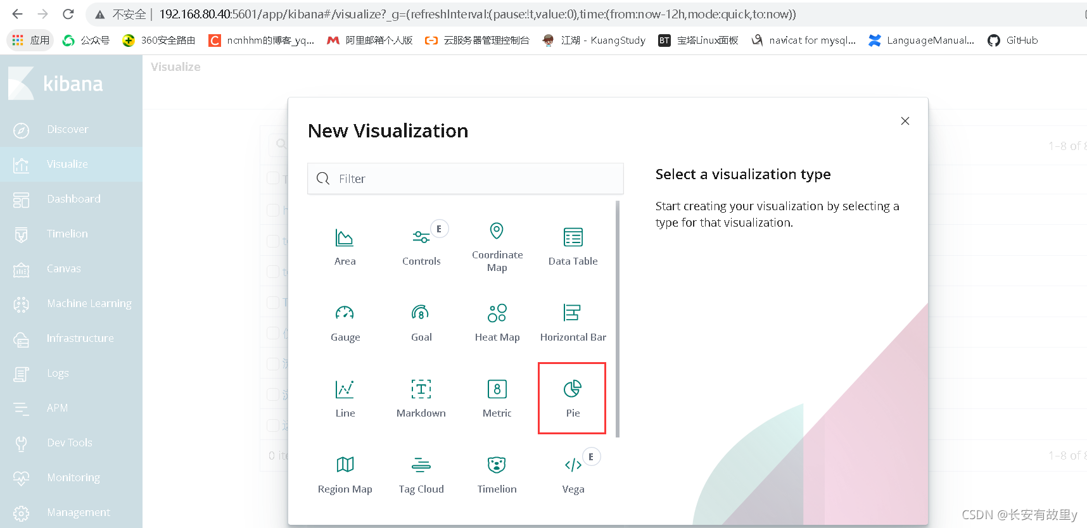The height and width of the screenshot is (528, 1087).
Task: Choose Horizontal Bar visualization
Action: pos(573,323)
